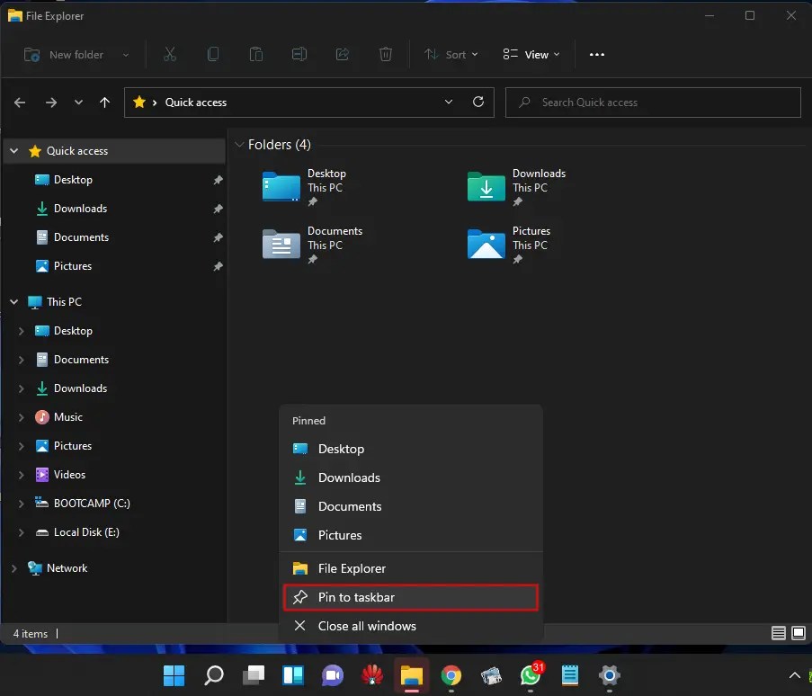The height and width of the screenshot is (696, 812).
Task: Click the Paste icon in the toolbar
Action: (256, 54)
